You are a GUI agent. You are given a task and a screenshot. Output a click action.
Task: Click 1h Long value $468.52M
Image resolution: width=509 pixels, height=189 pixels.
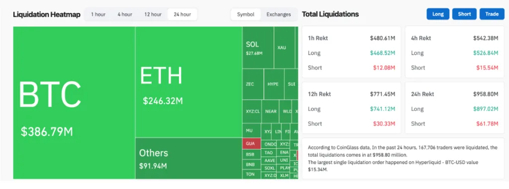click(382, 53)
